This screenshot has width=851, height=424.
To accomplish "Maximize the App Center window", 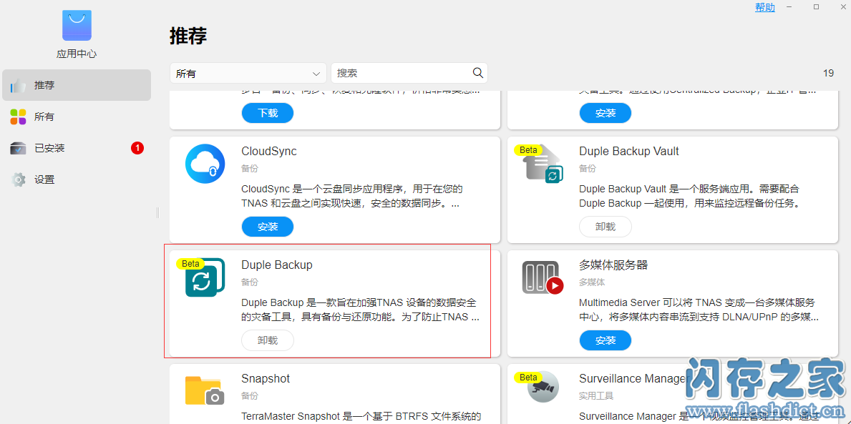I will (816, 6).
